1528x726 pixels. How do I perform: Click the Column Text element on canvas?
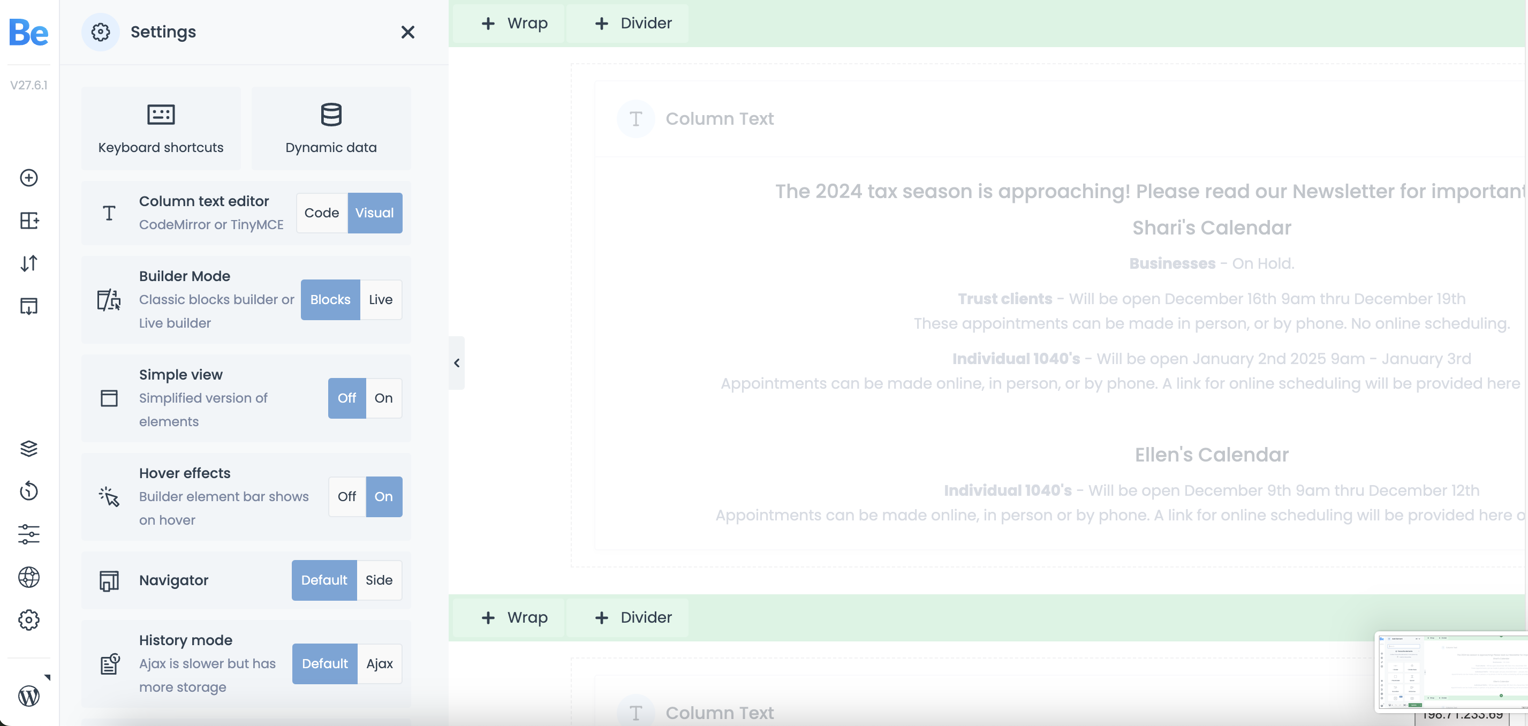(x=718, y=118)
